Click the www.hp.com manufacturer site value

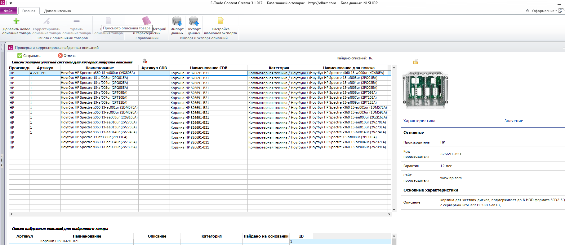point(451,178)
